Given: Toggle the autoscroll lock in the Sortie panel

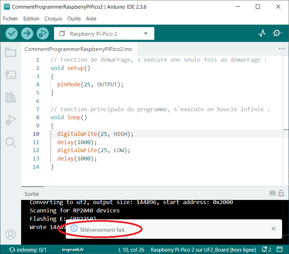Looking at the screenshot, I should point(281,193).
